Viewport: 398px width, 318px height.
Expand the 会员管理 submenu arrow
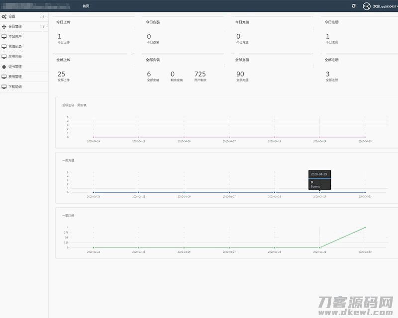(43, 26)
